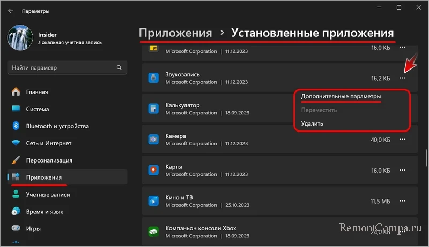Screen dimensions: 429x247
Task: Click the Звукозапись app name
Action: [182, 74]
